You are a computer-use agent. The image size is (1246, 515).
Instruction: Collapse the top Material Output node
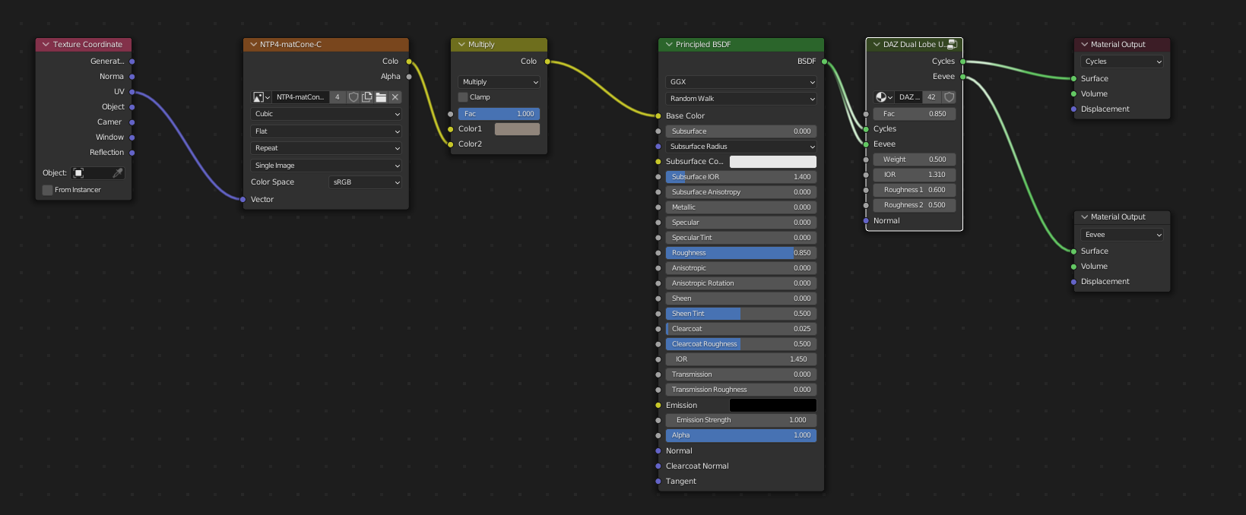[x=1084, y=45]
